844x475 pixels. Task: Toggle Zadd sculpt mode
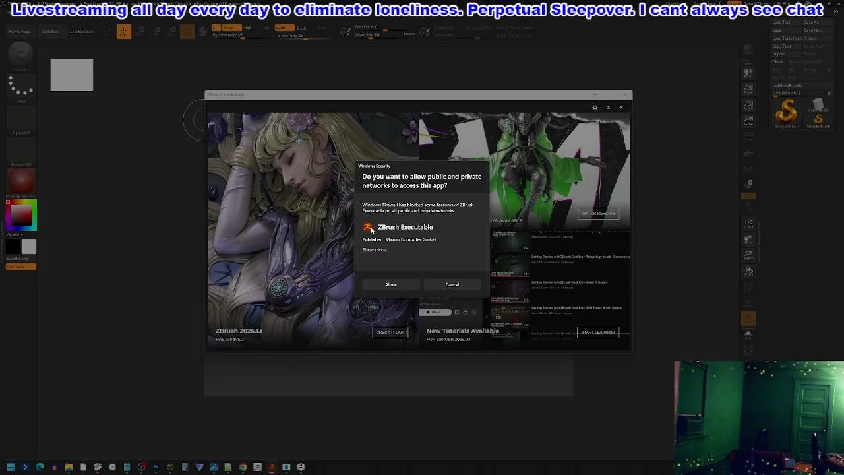click(284, 28)
